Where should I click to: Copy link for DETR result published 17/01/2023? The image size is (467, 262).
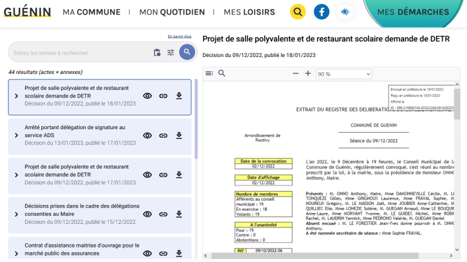tap(163, 175)
